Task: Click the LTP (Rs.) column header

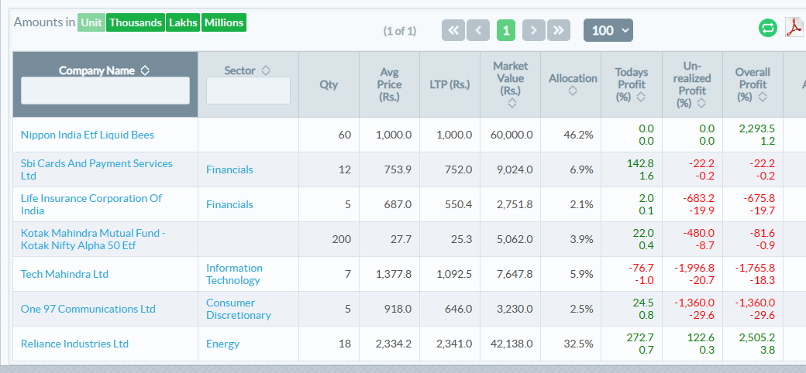Action: click(449, 84)
